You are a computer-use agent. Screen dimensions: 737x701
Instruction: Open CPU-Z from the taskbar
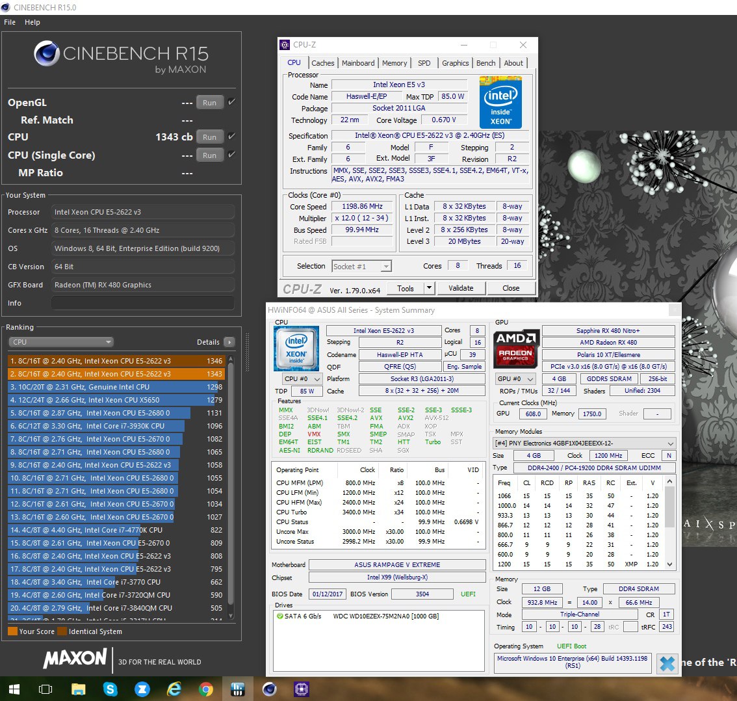point(302,689)
